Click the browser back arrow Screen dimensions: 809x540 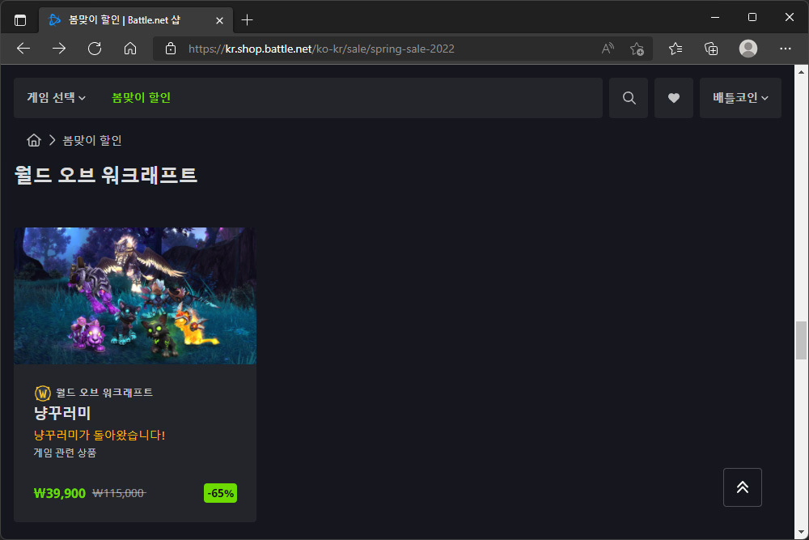point(23,49)
